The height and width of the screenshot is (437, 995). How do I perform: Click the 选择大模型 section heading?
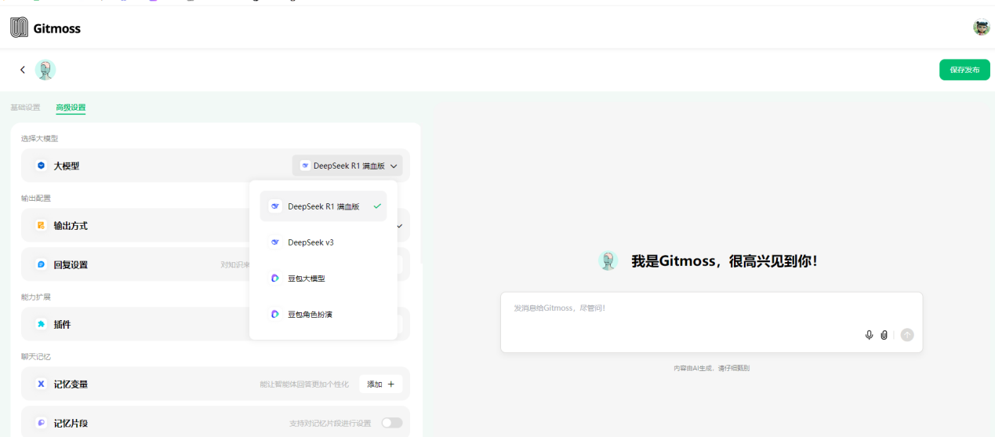coord(40,138)
